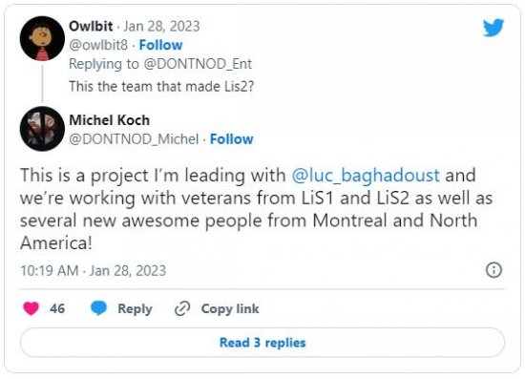Follow the @DONTNOD_Michel account
This screenshot has width=525, height=379.
(x=231, y=139)
